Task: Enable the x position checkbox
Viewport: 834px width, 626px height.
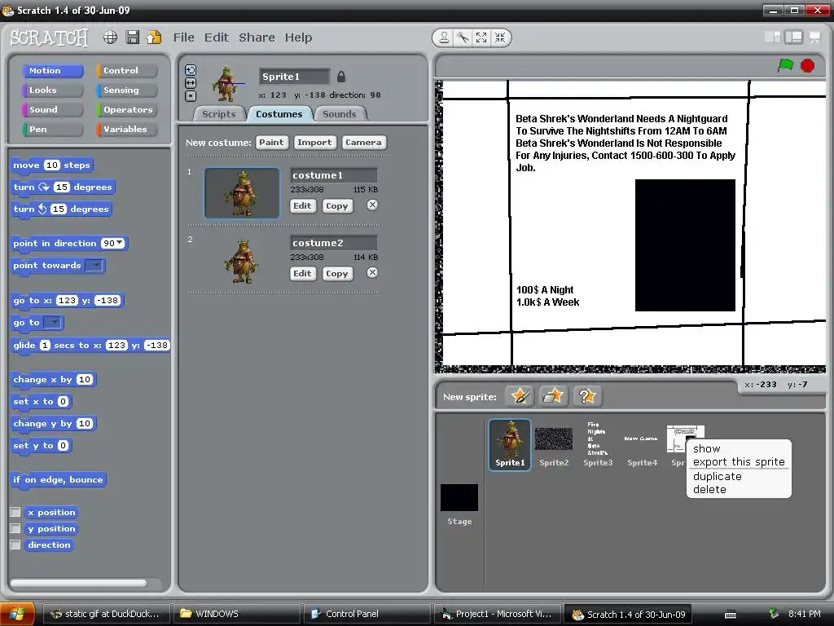Action: pyautogui.click(x=15, y=512)
